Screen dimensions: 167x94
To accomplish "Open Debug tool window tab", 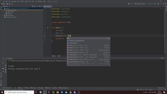I will tap(20, 88).
